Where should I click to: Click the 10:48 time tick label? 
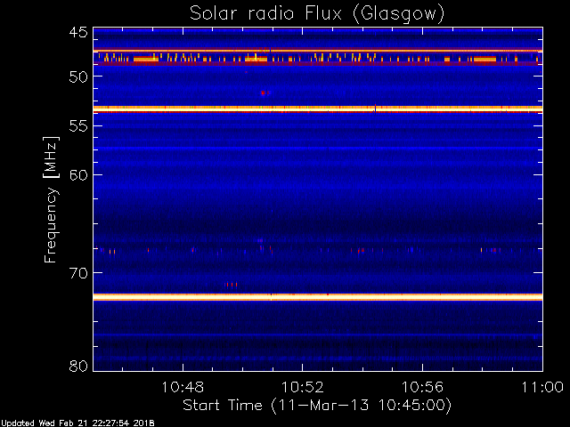click(183, 387)
